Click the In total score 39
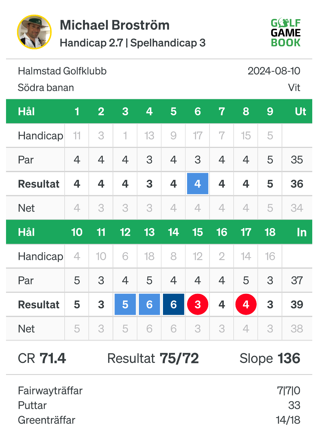 point(297,305)
